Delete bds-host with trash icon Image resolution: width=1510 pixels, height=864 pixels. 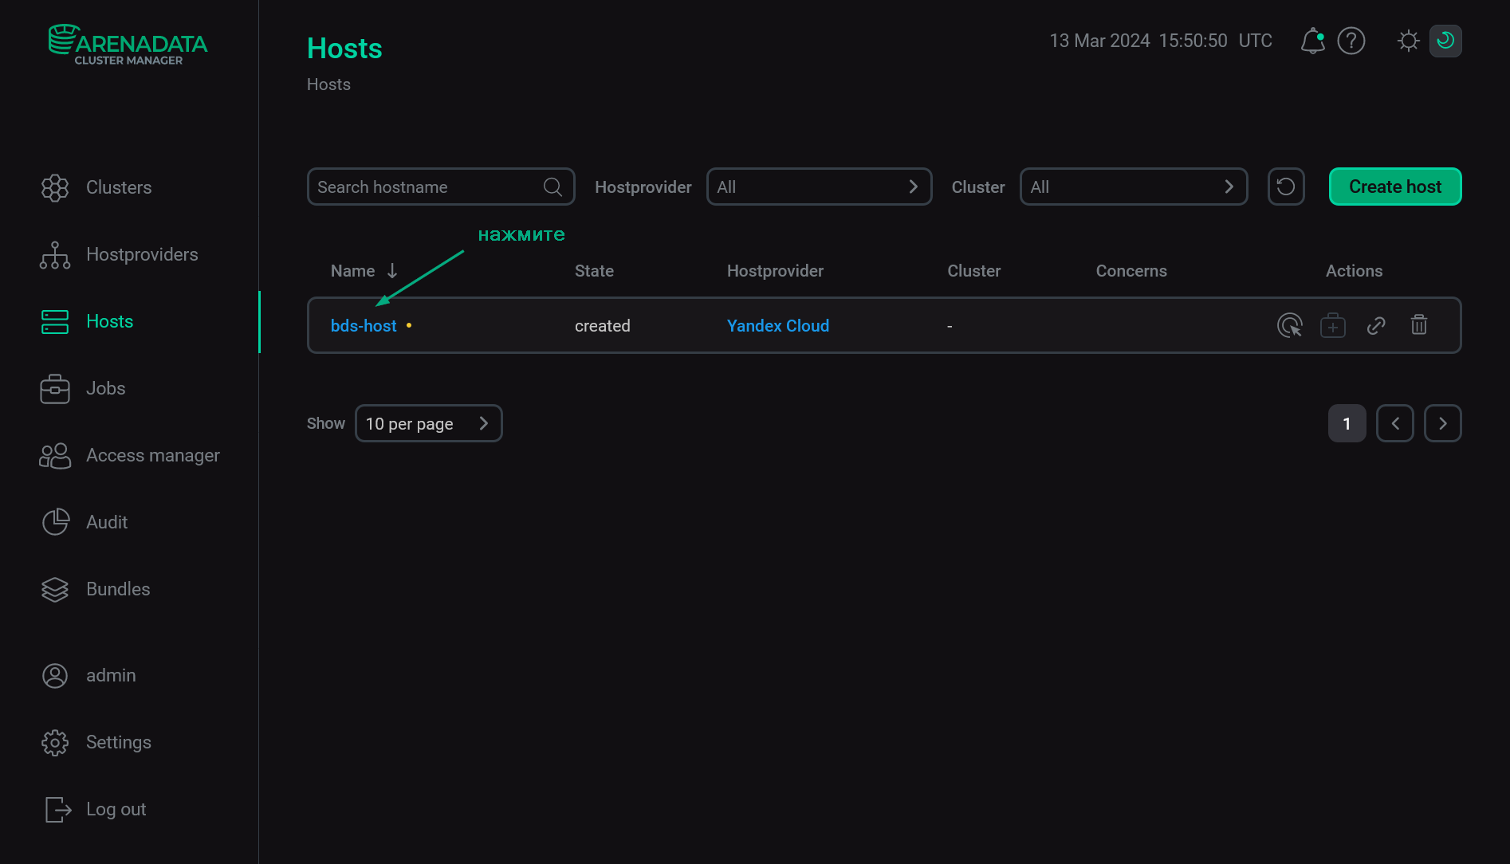(1419, 325)
